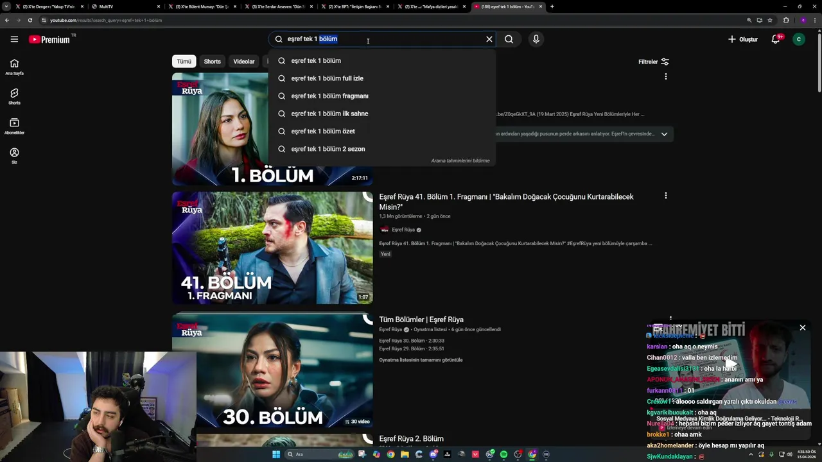Run the search with the magnifier button
822x462 pixels.
(509, 39)
